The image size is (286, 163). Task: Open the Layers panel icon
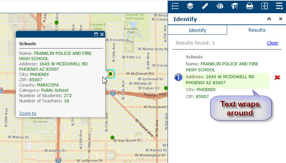190,6
